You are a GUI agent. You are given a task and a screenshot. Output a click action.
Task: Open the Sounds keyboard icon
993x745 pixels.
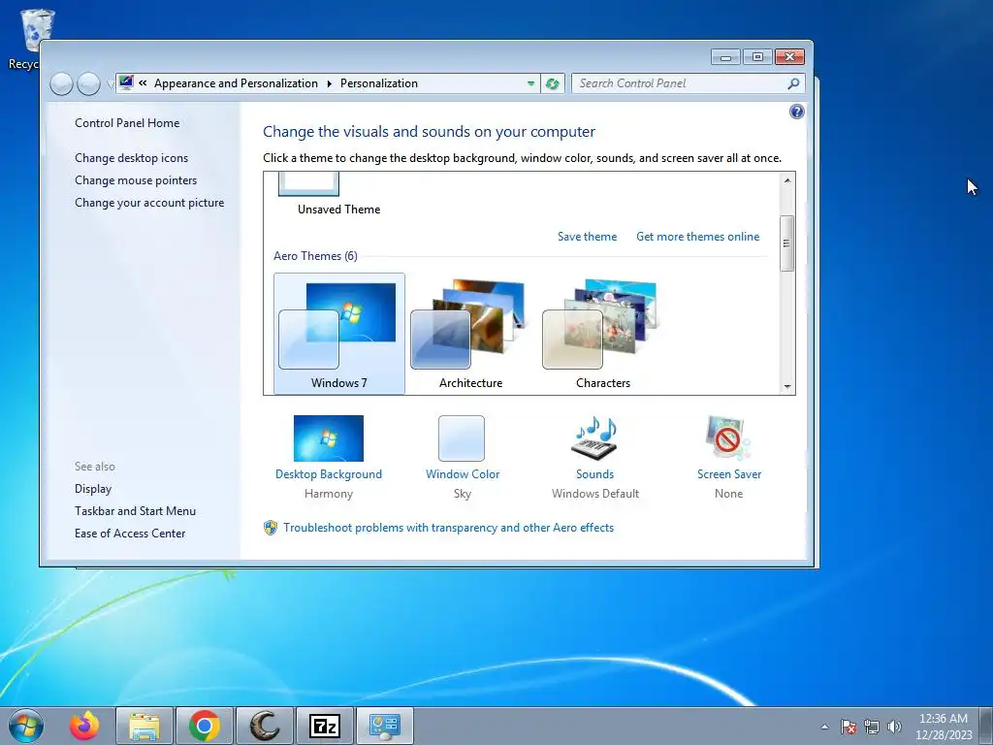tap(594, 437)
